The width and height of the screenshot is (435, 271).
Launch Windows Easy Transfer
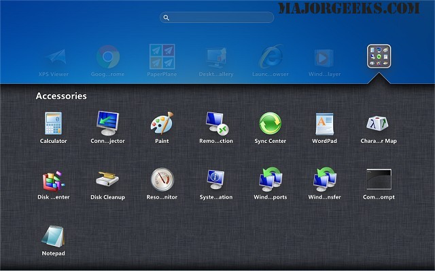[x=325, y=179]
